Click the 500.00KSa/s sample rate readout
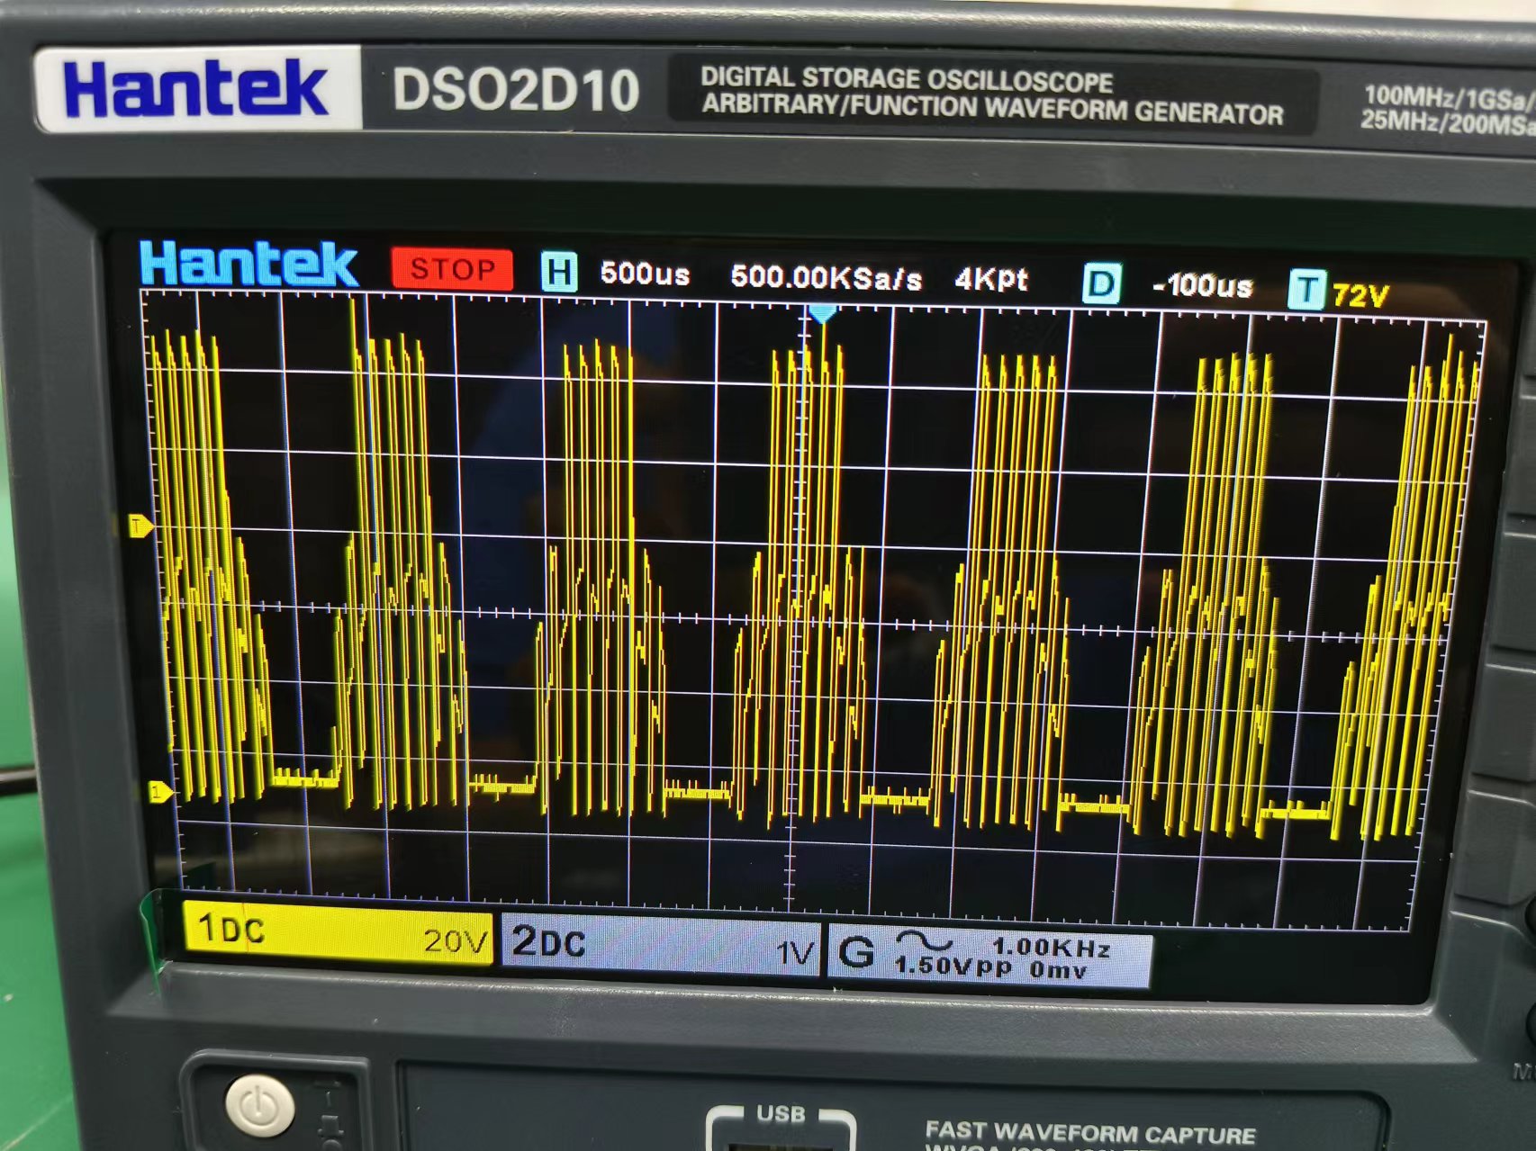Viewport: 1536px width, 1151px height. click(826, 277)
